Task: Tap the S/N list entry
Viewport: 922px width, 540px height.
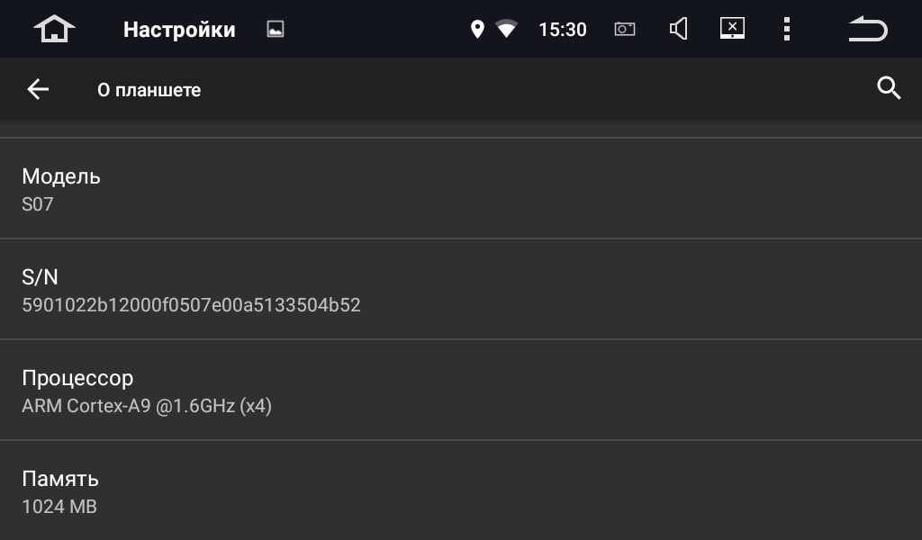Action: click(461, 290)
